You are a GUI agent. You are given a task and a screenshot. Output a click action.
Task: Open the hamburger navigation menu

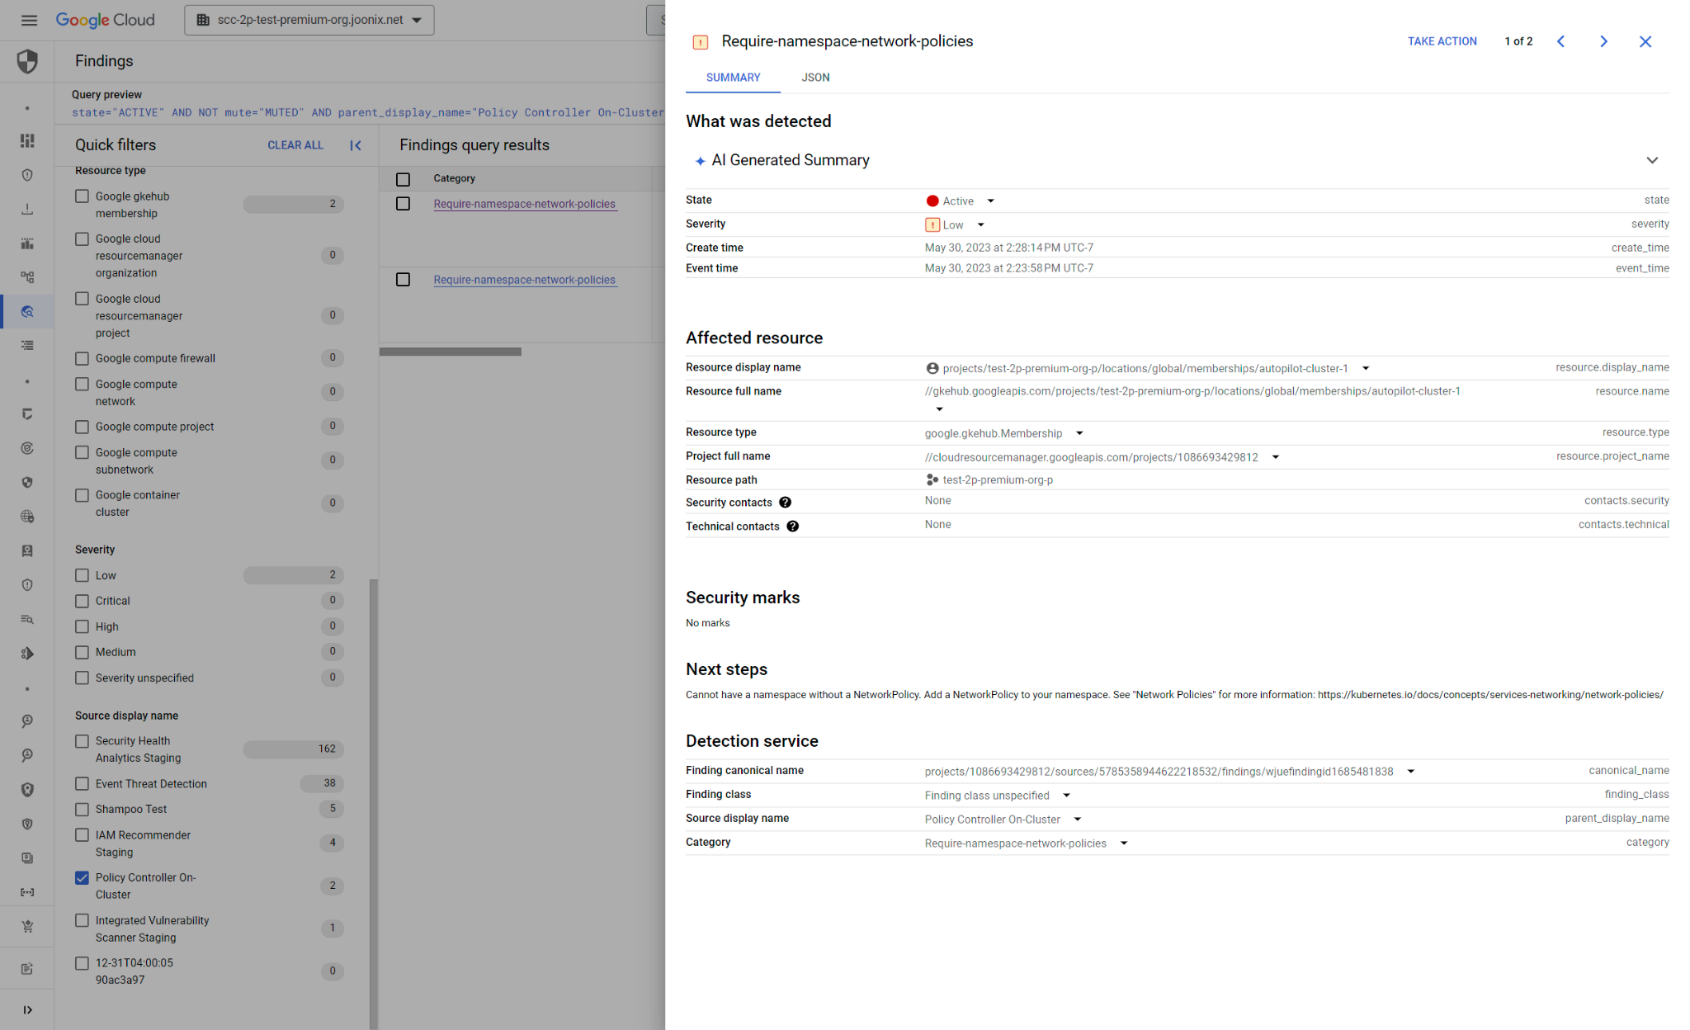(x=29, y=20)
